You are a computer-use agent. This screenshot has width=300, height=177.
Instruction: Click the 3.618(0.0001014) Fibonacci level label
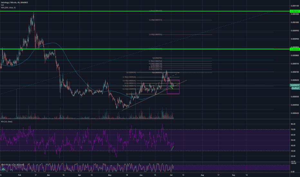pos(155,20)
